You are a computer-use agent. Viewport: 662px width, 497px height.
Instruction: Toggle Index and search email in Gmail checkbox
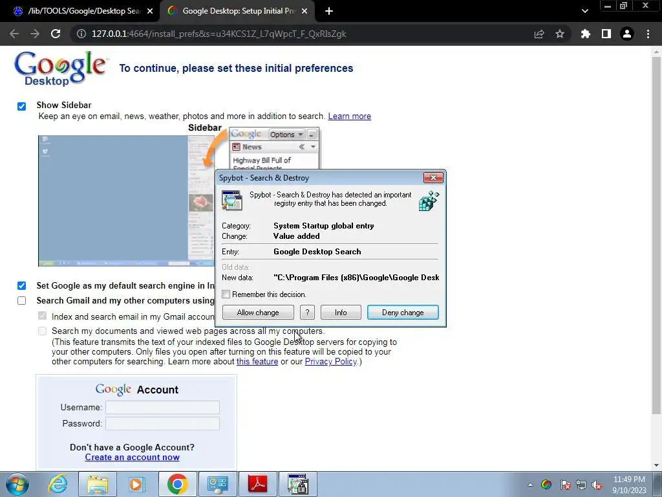42,316
